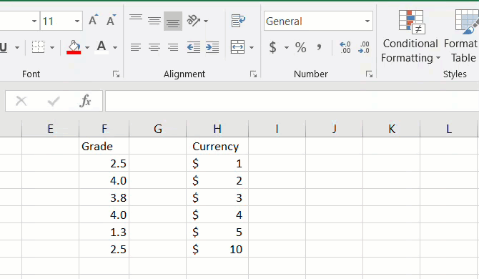Select the cell containing 1.3
The image size is (479, 279).
click(x=104, y=232)
